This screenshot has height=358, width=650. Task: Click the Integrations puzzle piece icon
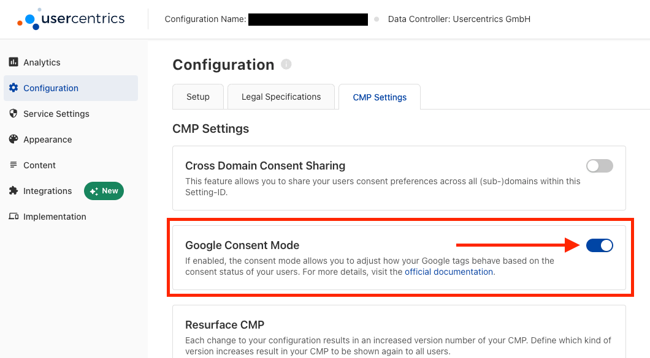coord(13,190)
